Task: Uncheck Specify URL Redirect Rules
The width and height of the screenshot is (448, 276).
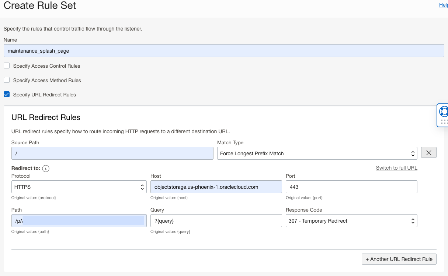Action: click(x=7, y=95)
